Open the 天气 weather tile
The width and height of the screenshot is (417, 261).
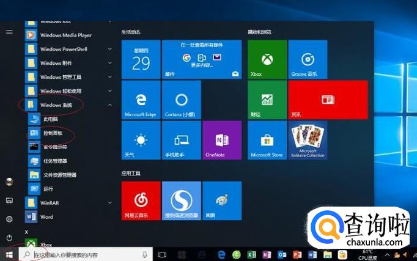point(141,140)
